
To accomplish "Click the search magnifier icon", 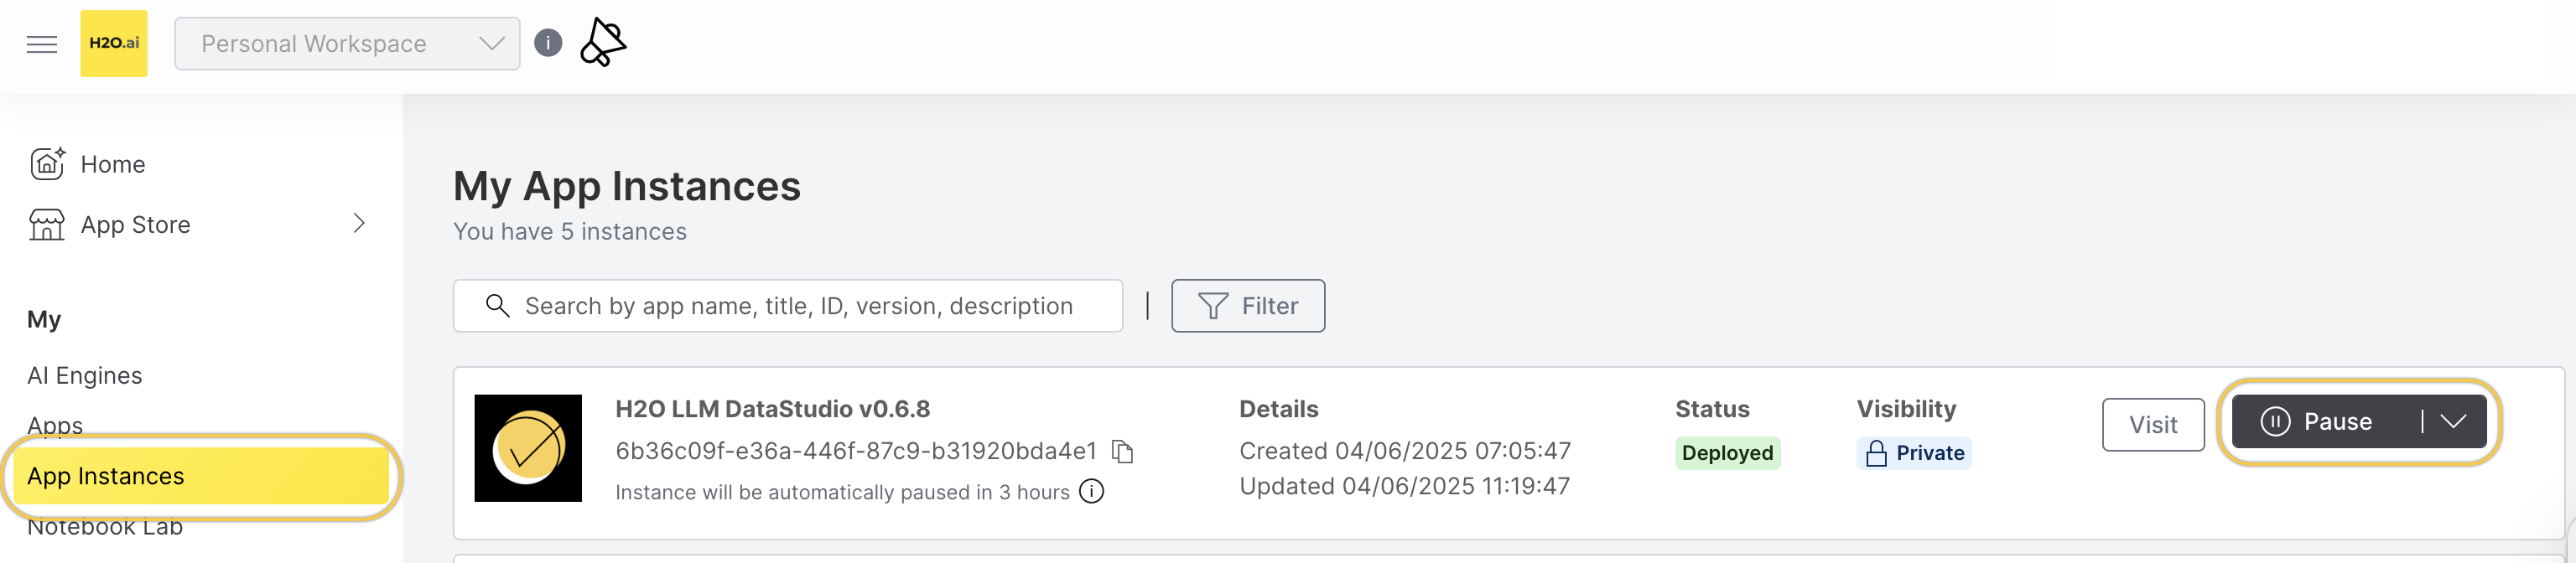I will pyautogui.click(x=497, y=306).
